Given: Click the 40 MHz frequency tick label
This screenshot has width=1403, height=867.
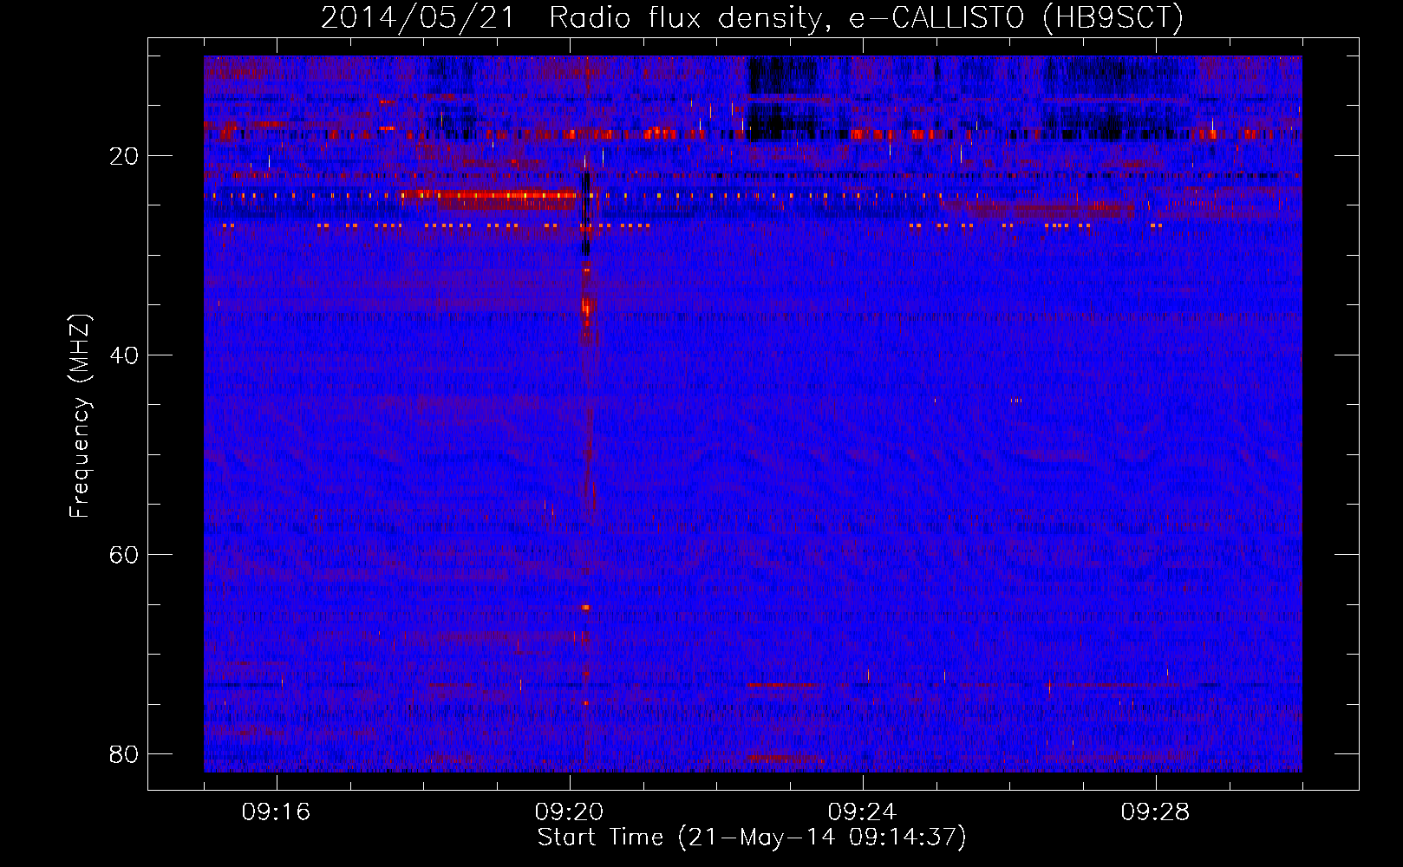Looking at the screenshot, I should click(124, 355).
